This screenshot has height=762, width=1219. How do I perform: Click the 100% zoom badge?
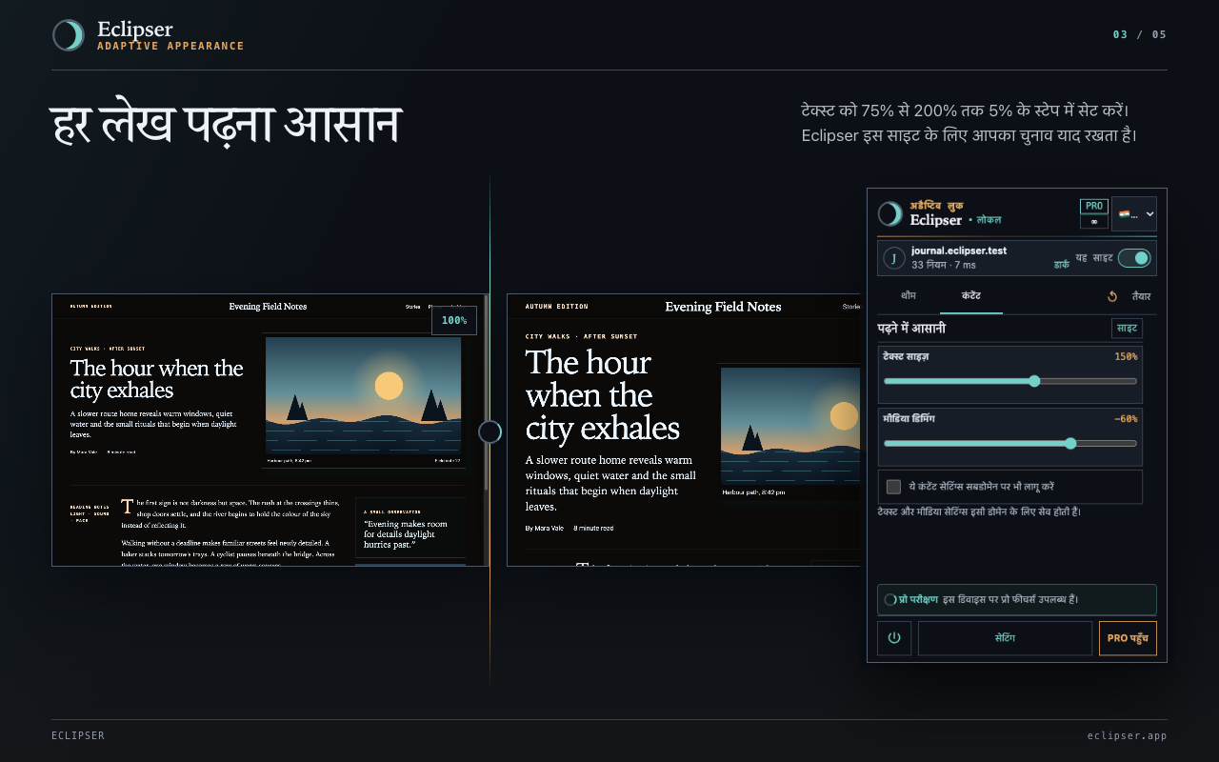click(x=454, y=320)
